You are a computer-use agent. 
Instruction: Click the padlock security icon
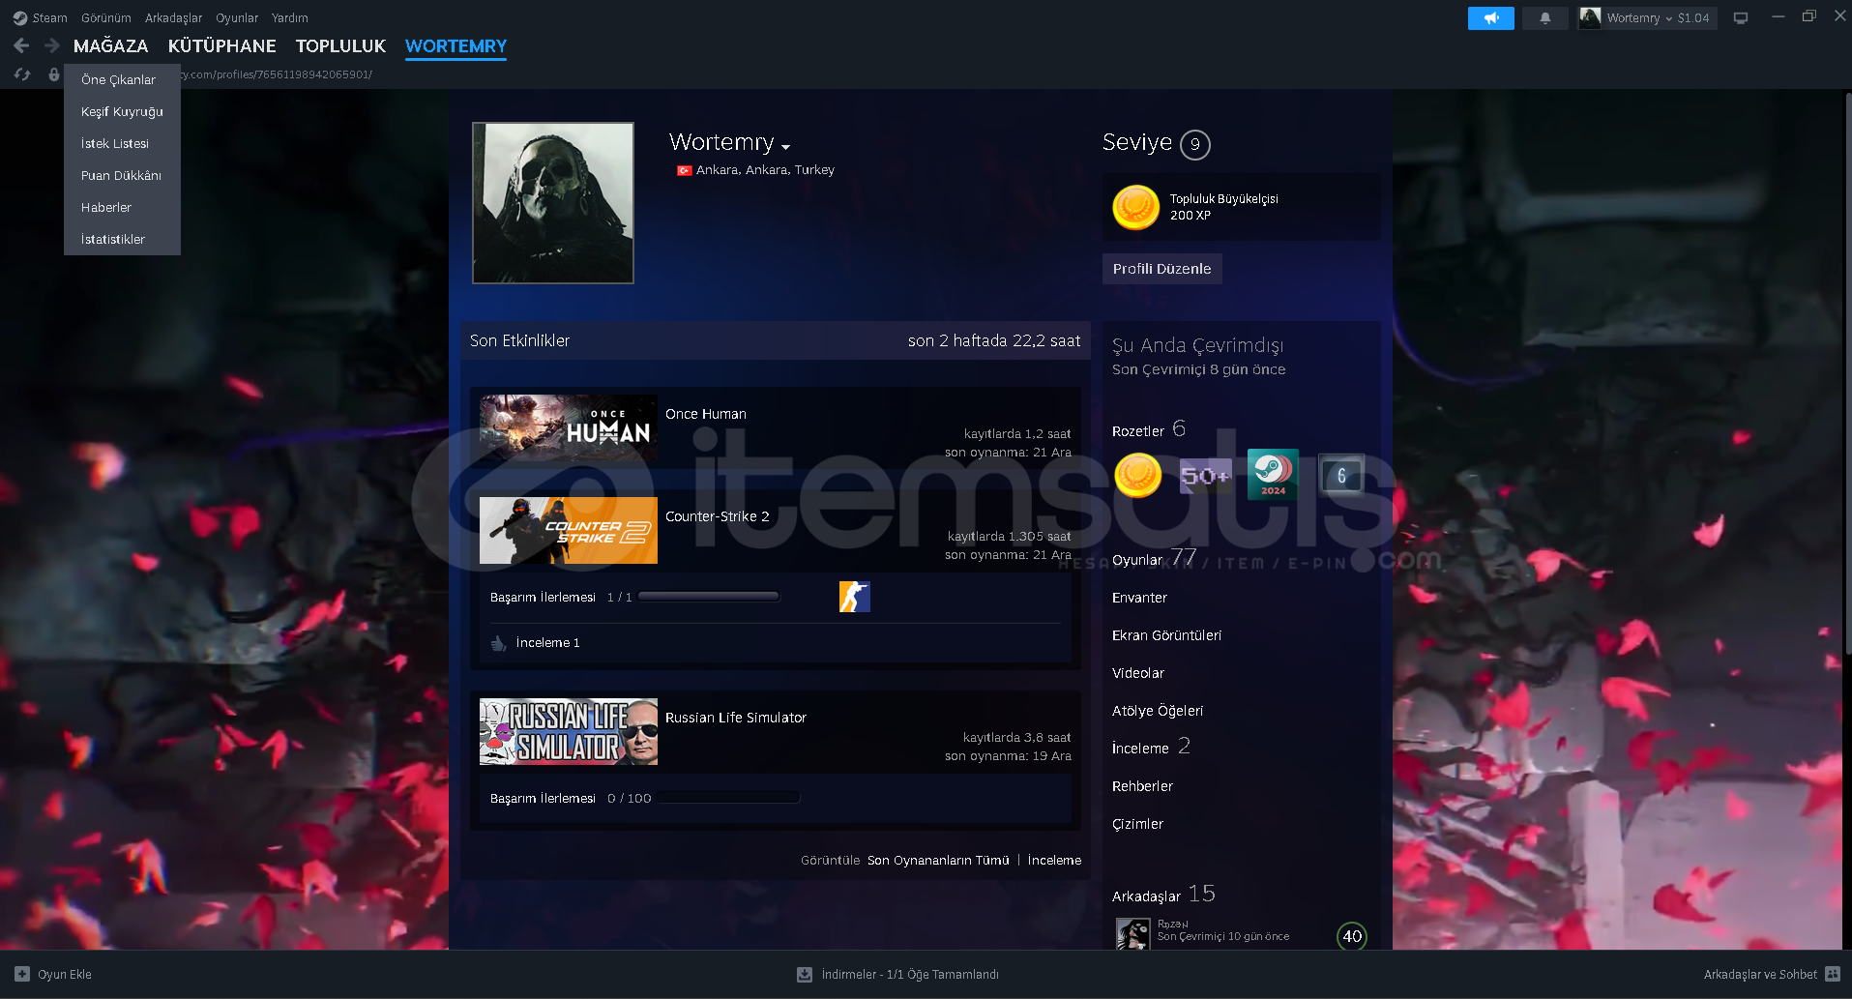[54, 74]
